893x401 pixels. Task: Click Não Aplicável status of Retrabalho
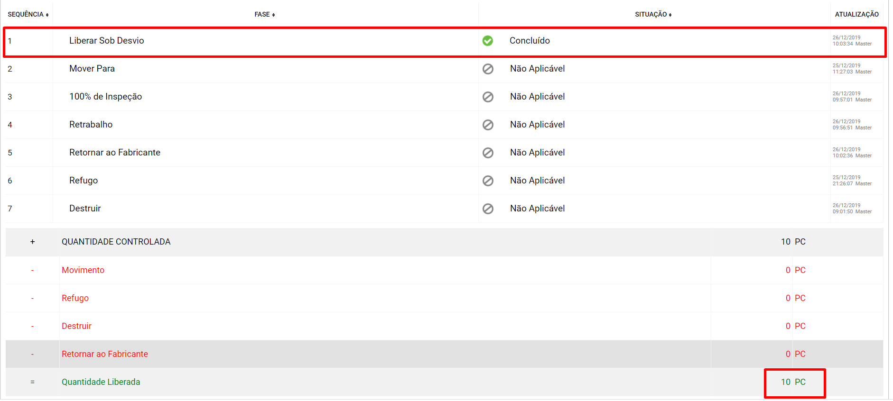point(538,125)
